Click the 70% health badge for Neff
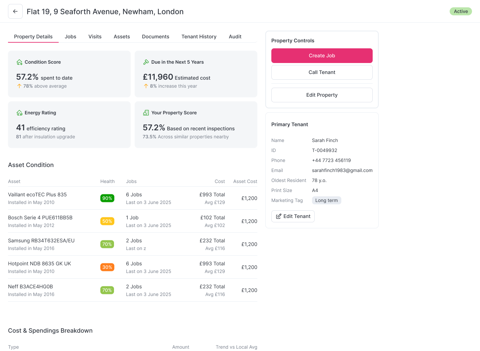 point(107,290)
